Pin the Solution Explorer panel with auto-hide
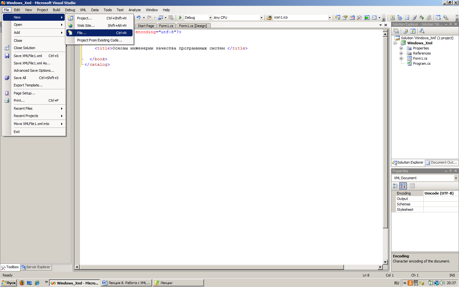The height and width of the screenshot is (287, 459). pos(451,24)
